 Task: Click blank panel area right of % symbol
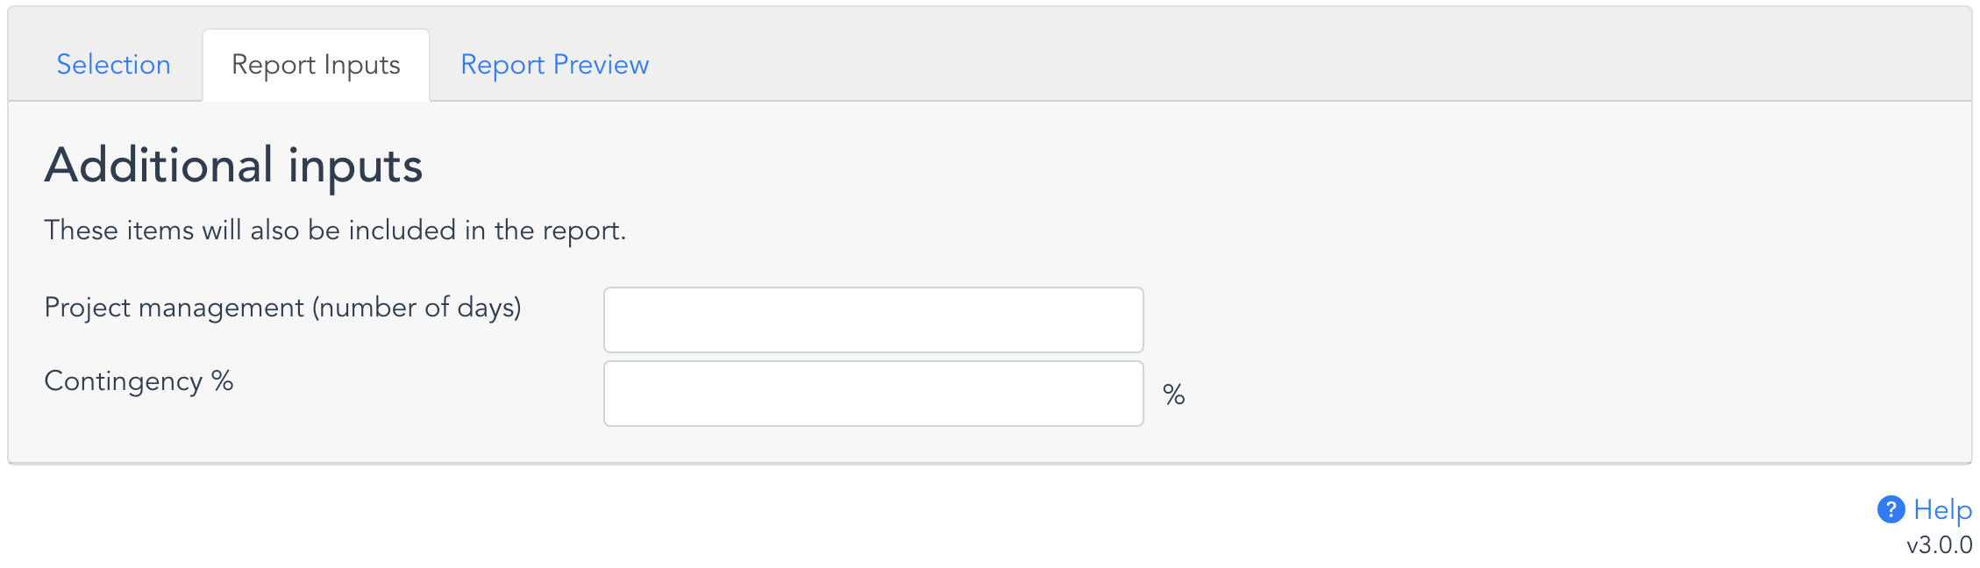tap(1570, 394)
